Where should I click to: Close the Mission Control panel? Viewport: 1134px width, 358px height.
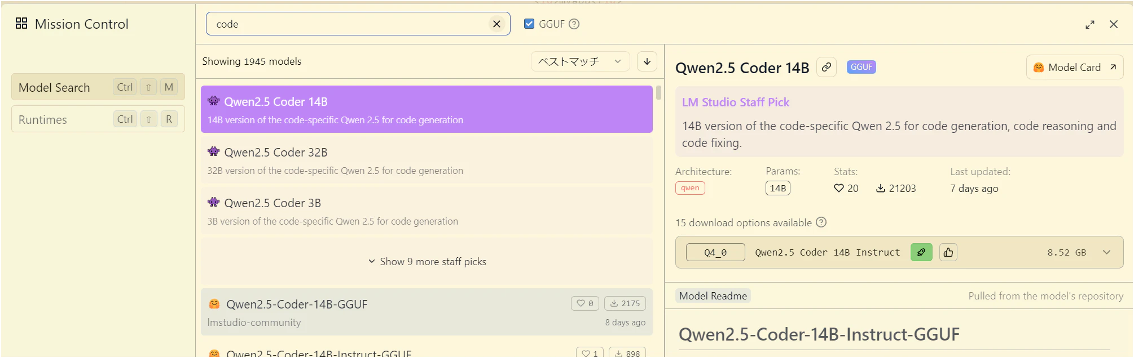pos(1114,24)
